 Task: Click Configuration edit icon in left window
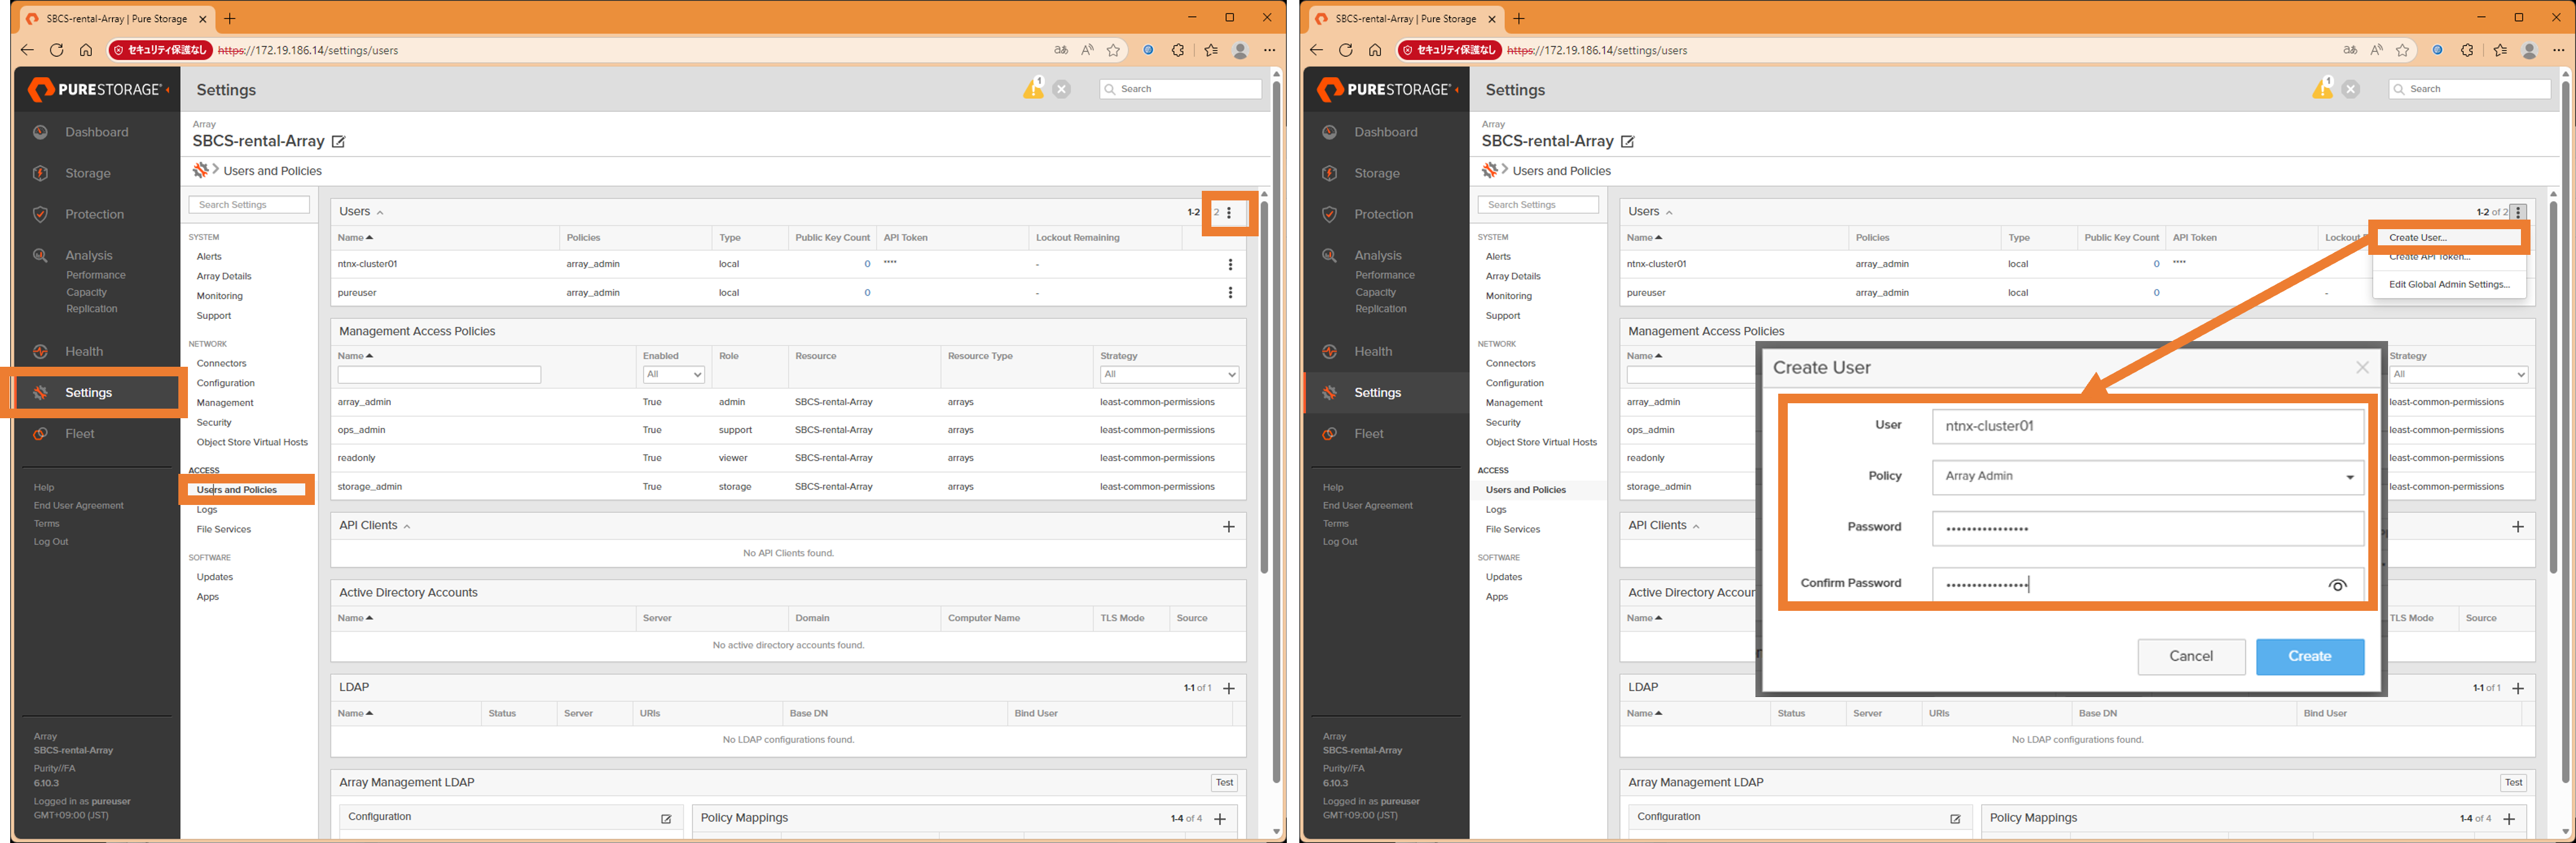666,819
